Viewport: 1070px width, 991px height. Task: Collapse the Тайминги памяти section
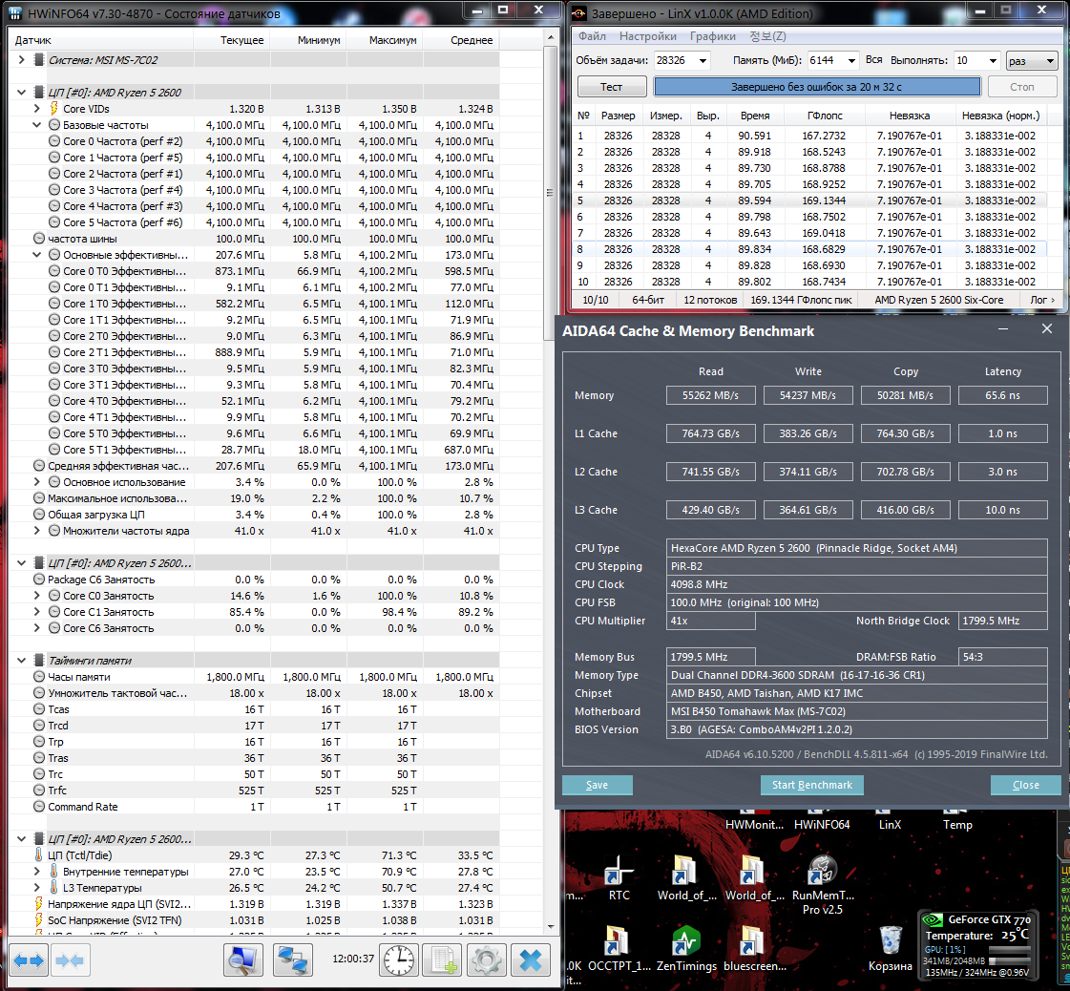21,660
